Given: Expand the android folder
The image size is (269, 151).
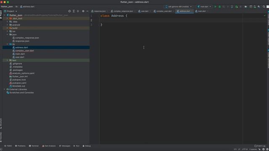Looking at the screenshot, I should pyautogui.click(x=8, y=25).
